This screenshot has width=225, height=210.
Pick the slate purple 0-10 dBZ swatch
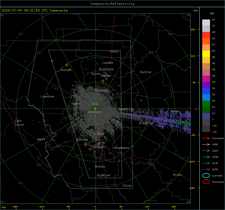click(x=206, y=116)
